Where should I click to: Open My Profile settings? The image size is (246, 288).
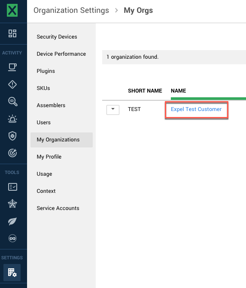[49, 157]
